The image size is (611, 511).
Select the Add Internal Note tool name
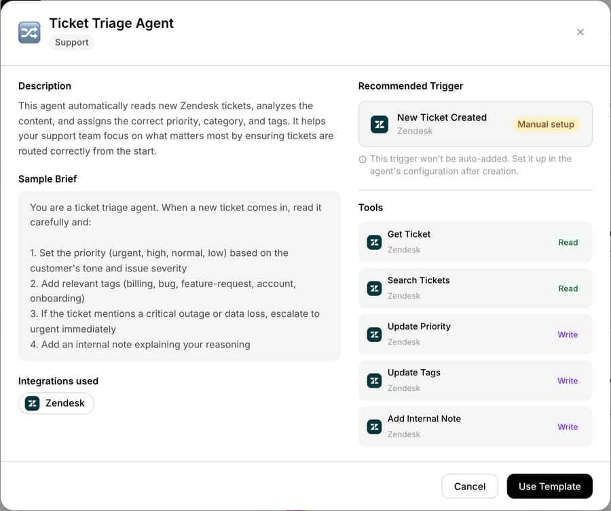pos(424,419)
